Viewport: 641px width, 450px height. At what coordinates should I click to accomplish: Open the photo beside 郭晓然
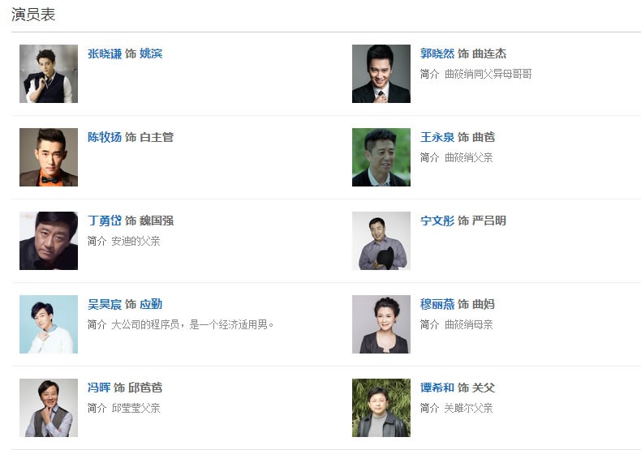coord(381,74)
